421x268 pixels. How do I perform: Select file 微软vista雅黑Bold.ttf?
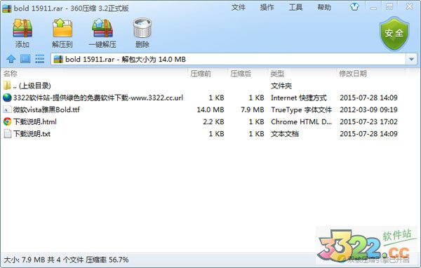200,109
